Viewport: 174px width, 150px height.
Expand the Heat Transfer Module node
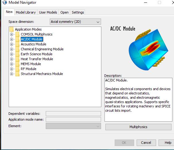pyautogui.click(x=11, y=59)
